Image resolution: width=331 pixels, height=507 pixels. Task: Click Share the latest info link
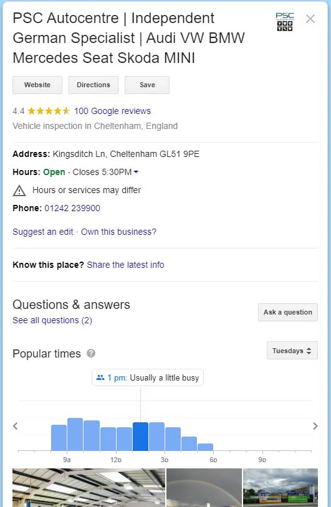[125, 265]
